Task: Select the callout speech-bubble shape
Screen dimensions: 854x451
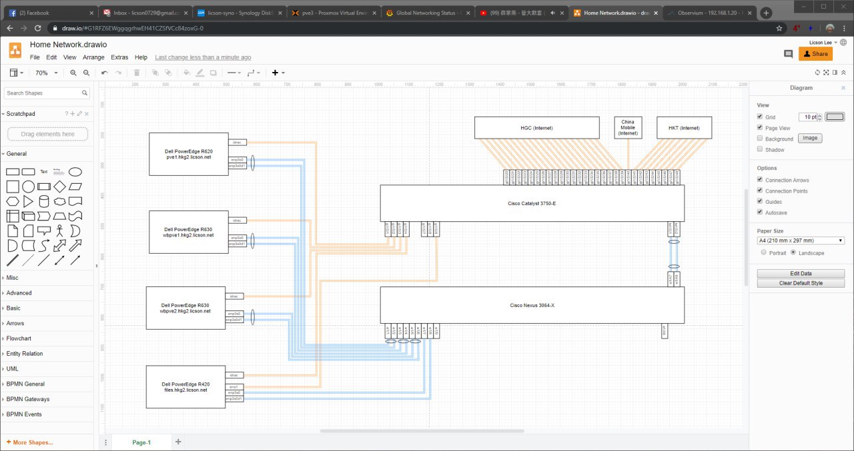Action: tap(44, 231)
